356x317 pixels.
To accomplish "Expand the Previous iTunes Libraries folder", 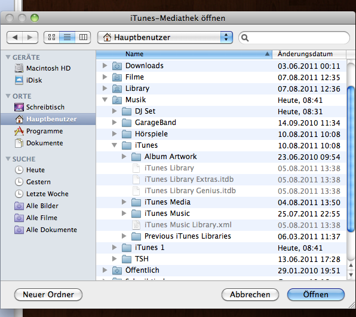I will (124, 236).
